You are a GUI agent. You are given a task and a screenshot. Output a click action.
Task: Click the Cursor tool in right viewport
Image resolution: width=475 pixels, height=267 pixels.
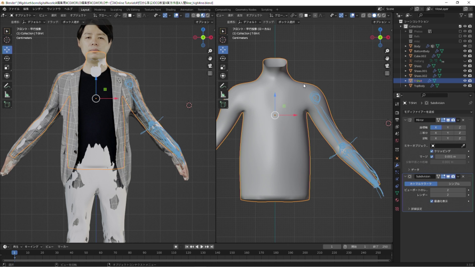coord(223,40)
